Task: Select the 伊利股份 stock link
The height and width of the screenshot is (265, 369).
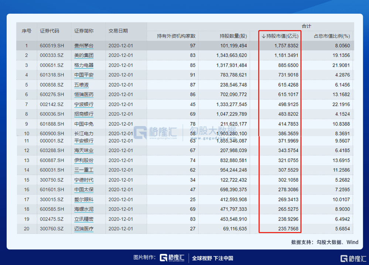Action: coord(84,160)
